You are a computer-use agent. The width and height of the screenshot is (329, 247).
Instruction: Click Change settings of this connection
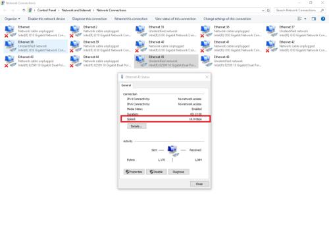[x=227, y=19]
